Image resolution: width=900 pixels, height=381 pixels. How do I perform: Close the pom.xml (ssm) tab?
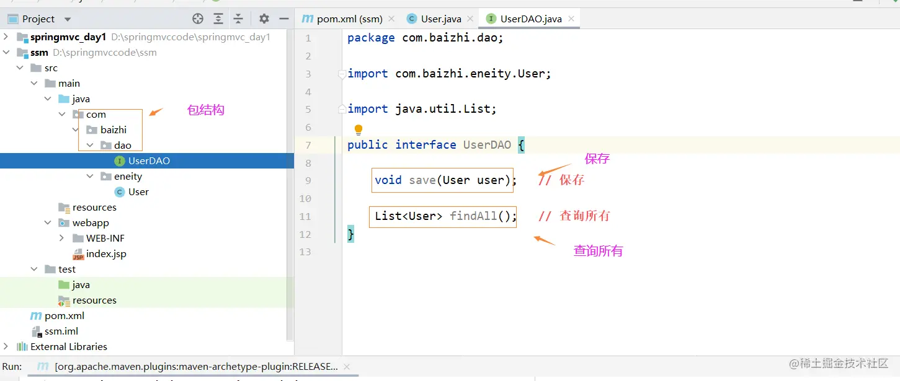[x=391, y=19]
